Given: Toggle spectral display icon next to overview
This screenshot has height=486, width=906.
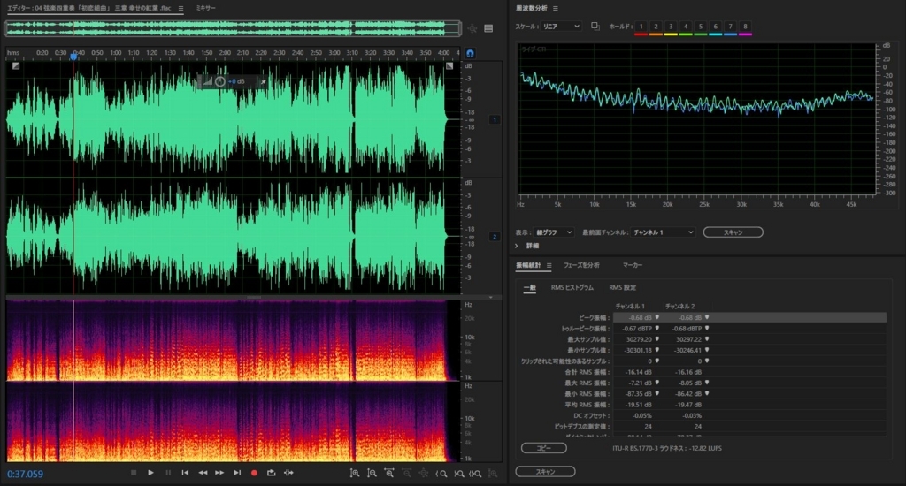Looking at the screenshot, I should coord(488,28).
